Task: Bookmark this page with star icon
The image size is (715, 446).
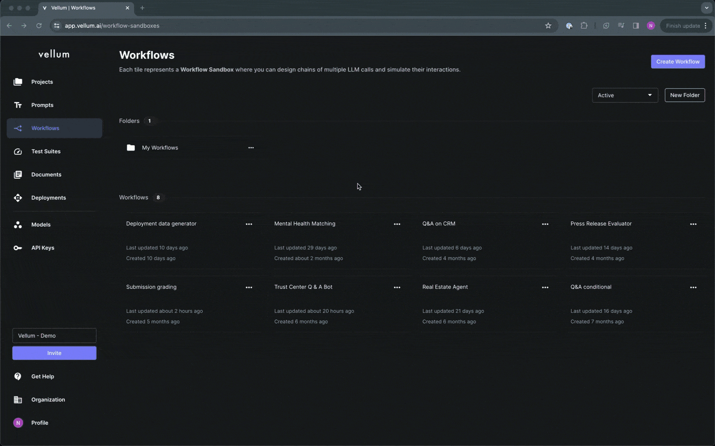Action: coord(548,26)
